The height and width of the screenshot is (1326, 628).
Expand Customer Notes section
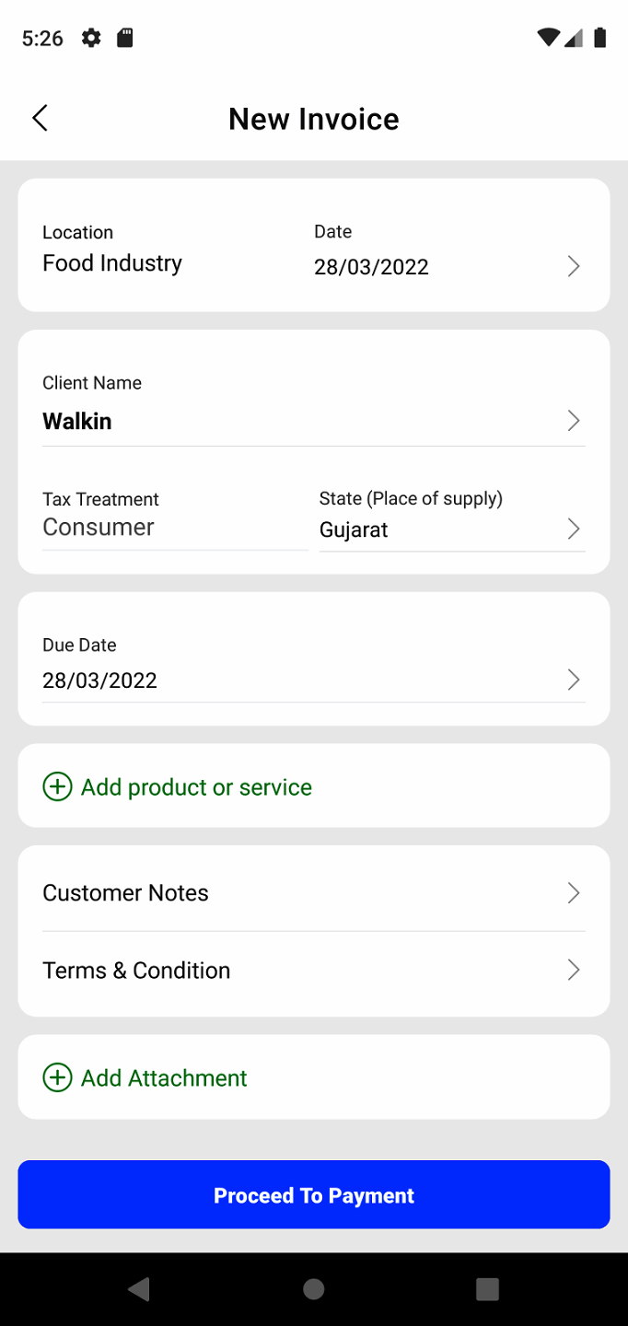coord(573,892)
